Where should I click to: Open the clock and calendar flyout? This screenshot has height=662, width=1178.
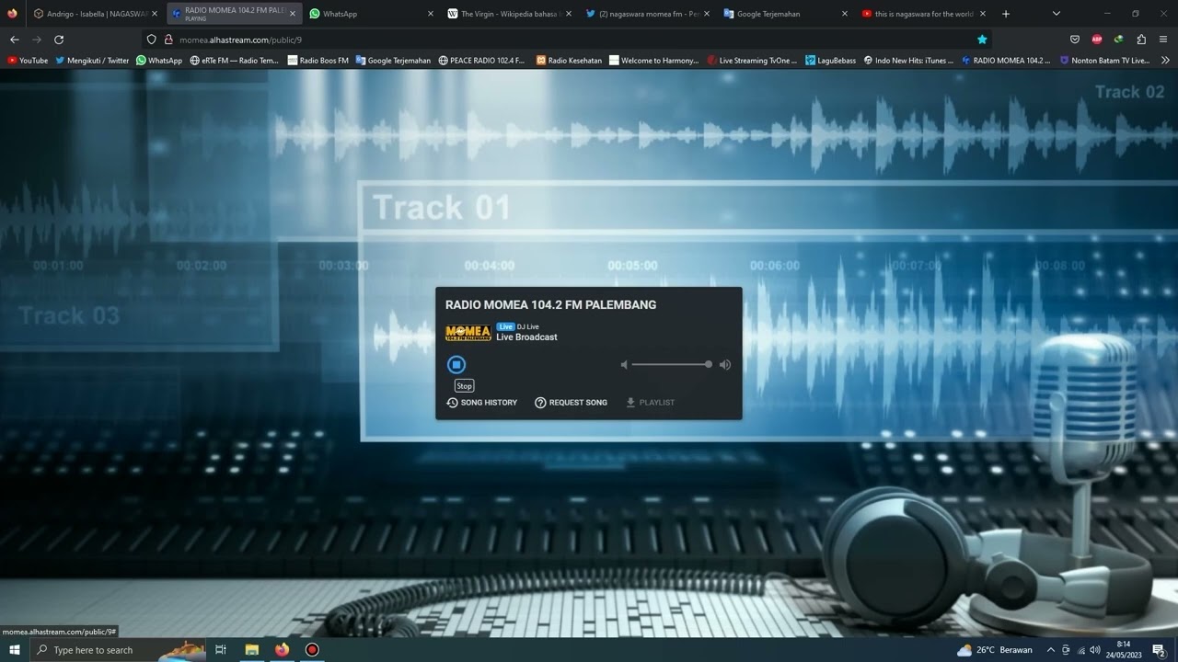tap(1124, 650)
